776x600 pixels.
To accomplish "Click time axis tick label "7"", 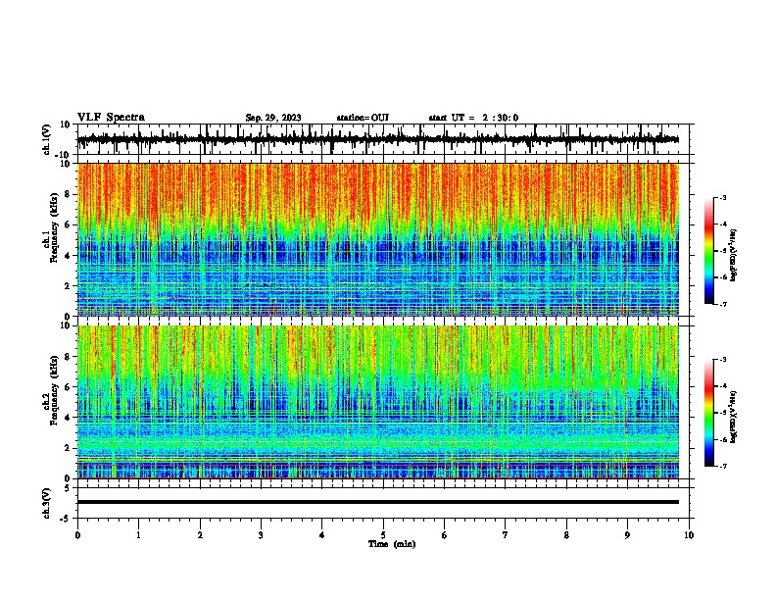I will [x=506, y=535].
